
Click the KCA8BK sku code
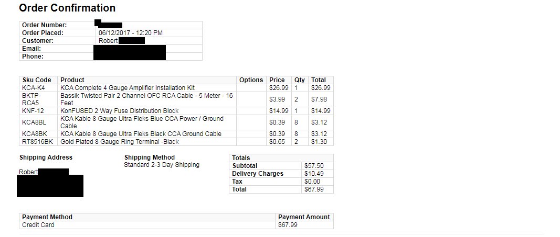point(35,134)
